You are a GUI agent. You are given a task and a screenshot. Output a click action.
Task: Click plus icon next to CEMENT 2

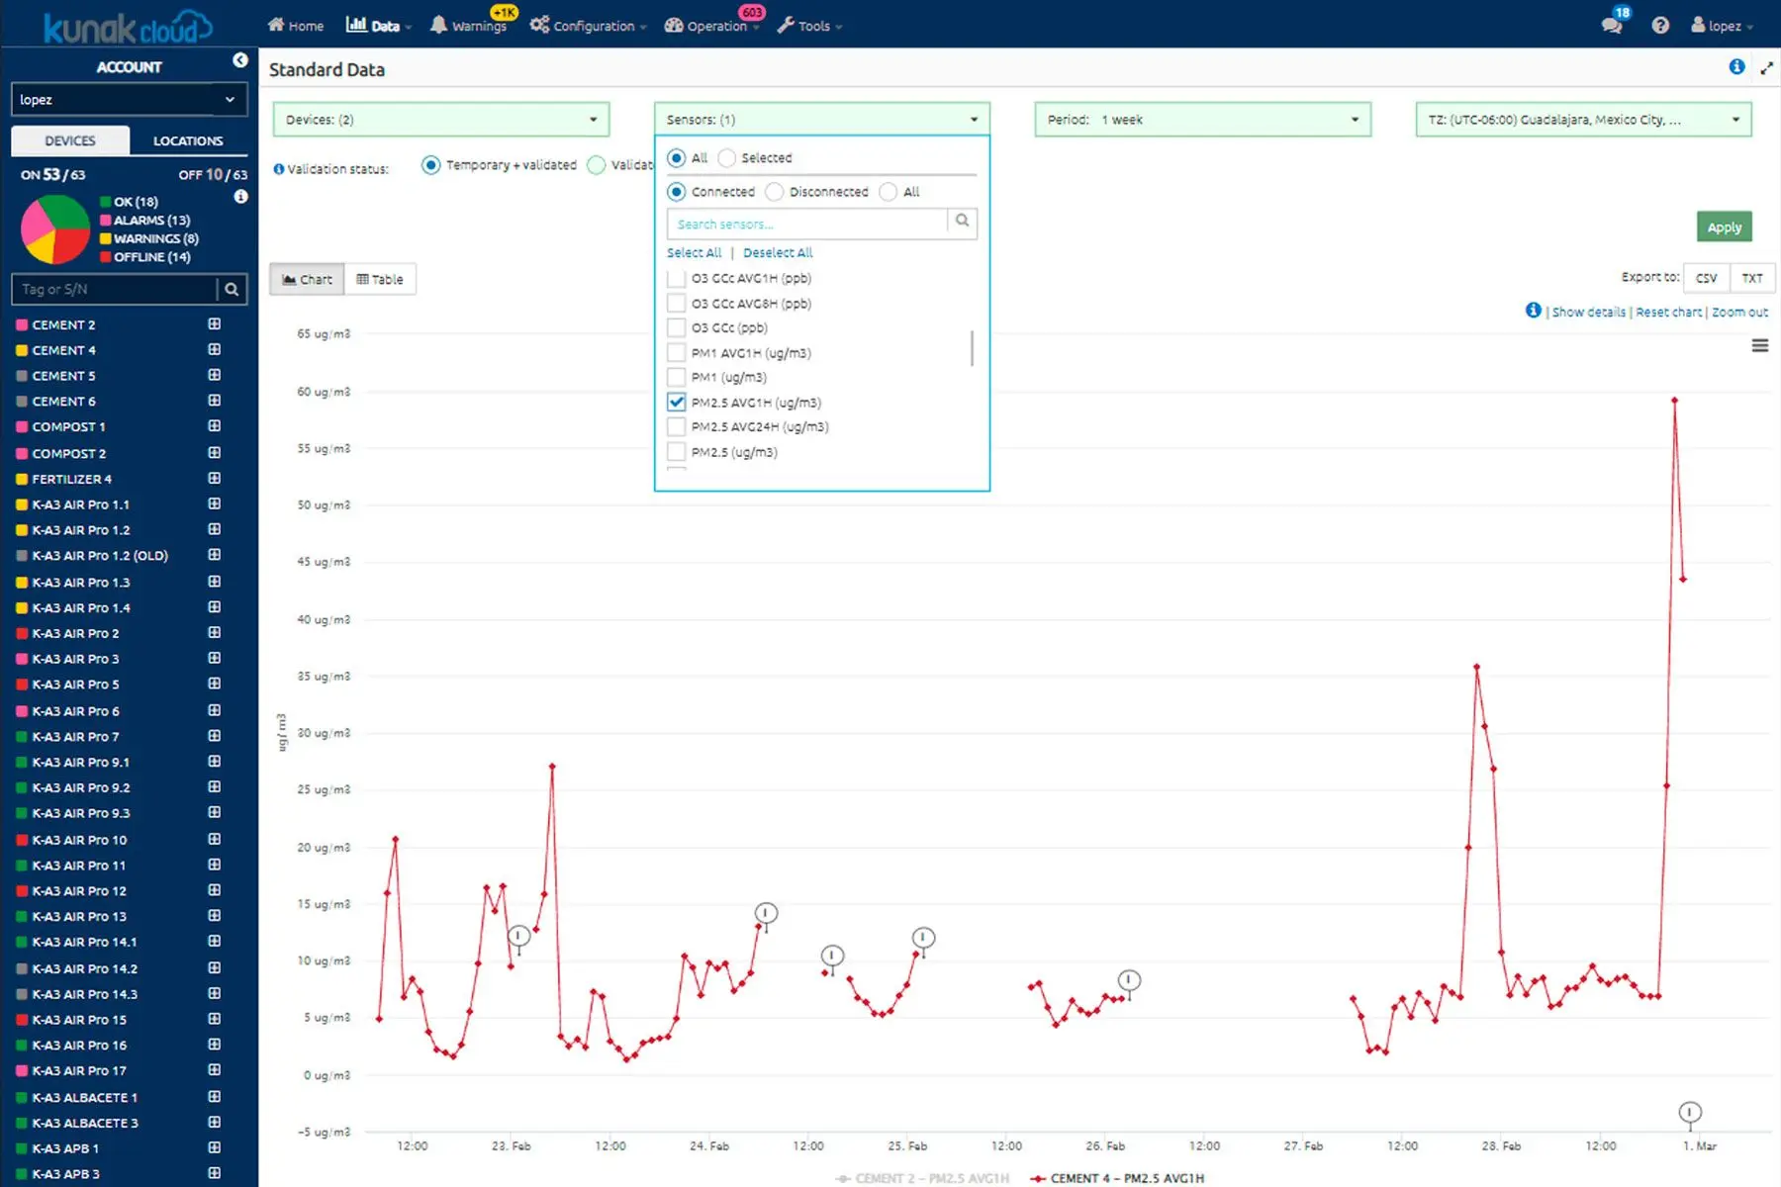(214, 324)
